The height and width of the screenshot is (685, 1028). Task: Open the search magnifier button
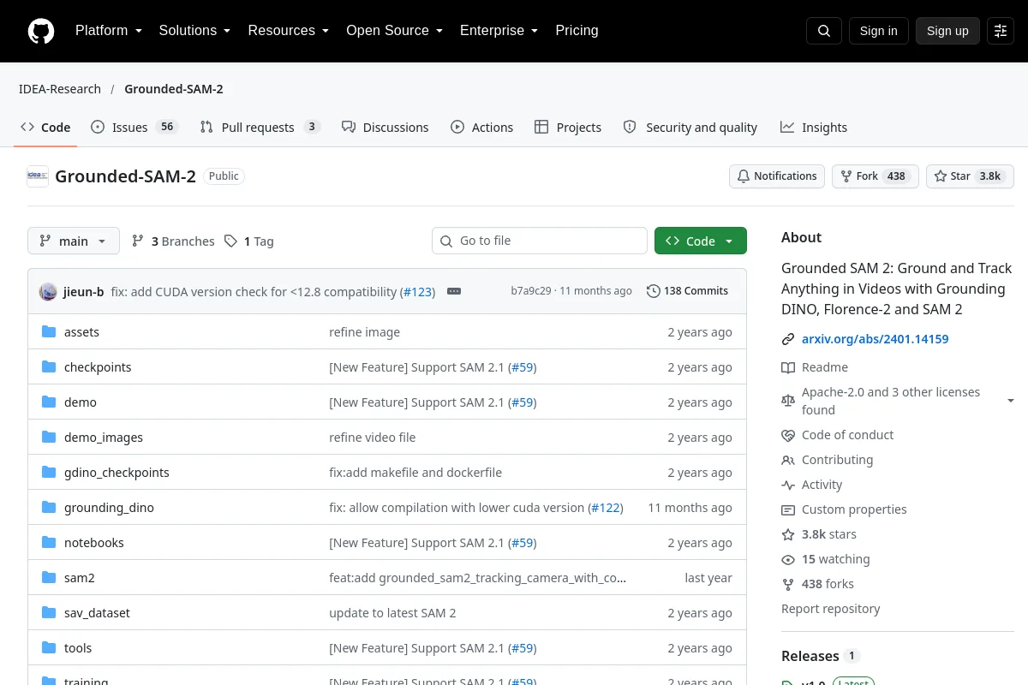[824, 31]
